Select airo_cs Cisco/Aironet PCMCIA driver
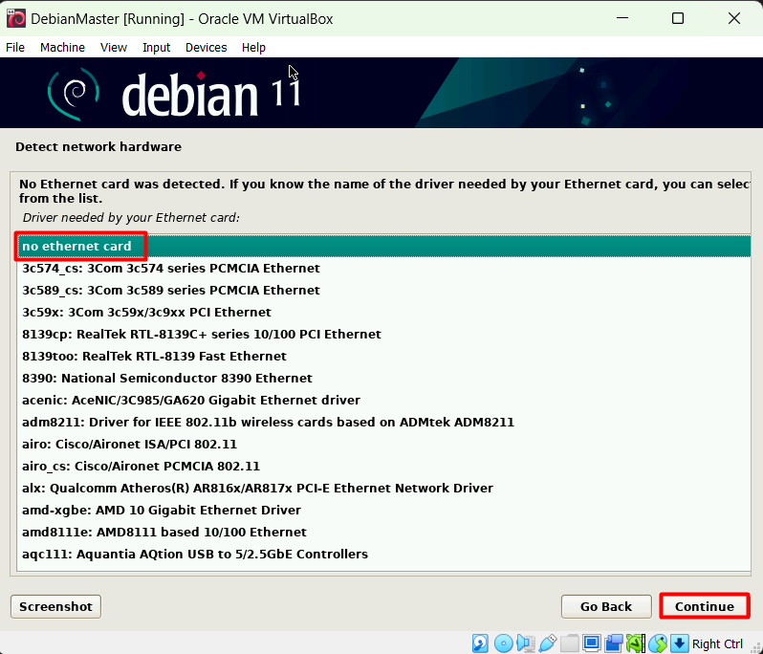The image size is (763, 654). (x=383, y=466)
